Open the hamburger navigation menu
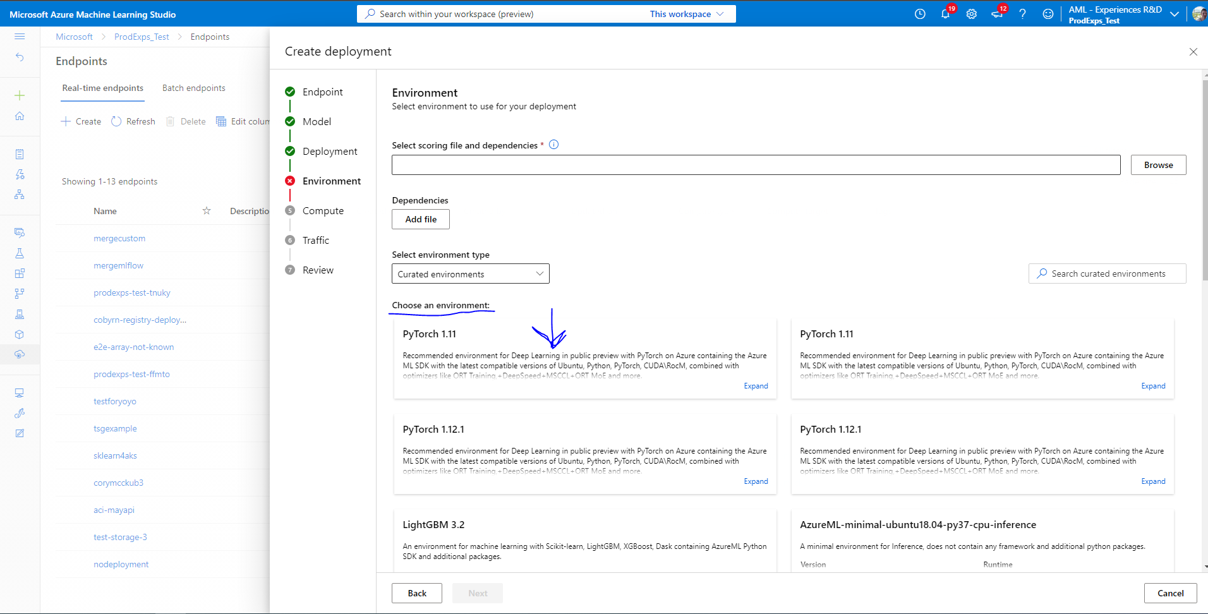Image resolution: width=1208 pixels, height=614 pixels. click(20, 36)
